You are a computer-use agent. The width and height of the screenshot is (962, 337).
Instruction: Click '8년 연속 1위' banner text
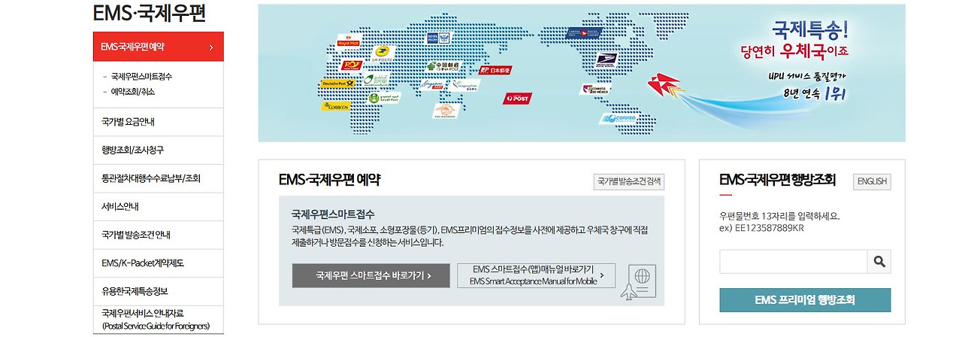coord(815,95)
